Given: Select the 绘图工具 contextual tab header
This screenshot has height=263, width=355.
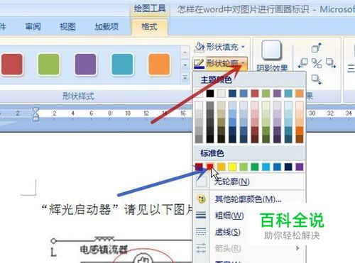Looking at the screenshot, I should pos(150,9).
